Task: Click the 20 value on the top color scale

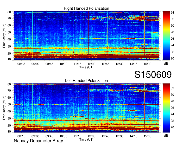Action: pos(172,58)
